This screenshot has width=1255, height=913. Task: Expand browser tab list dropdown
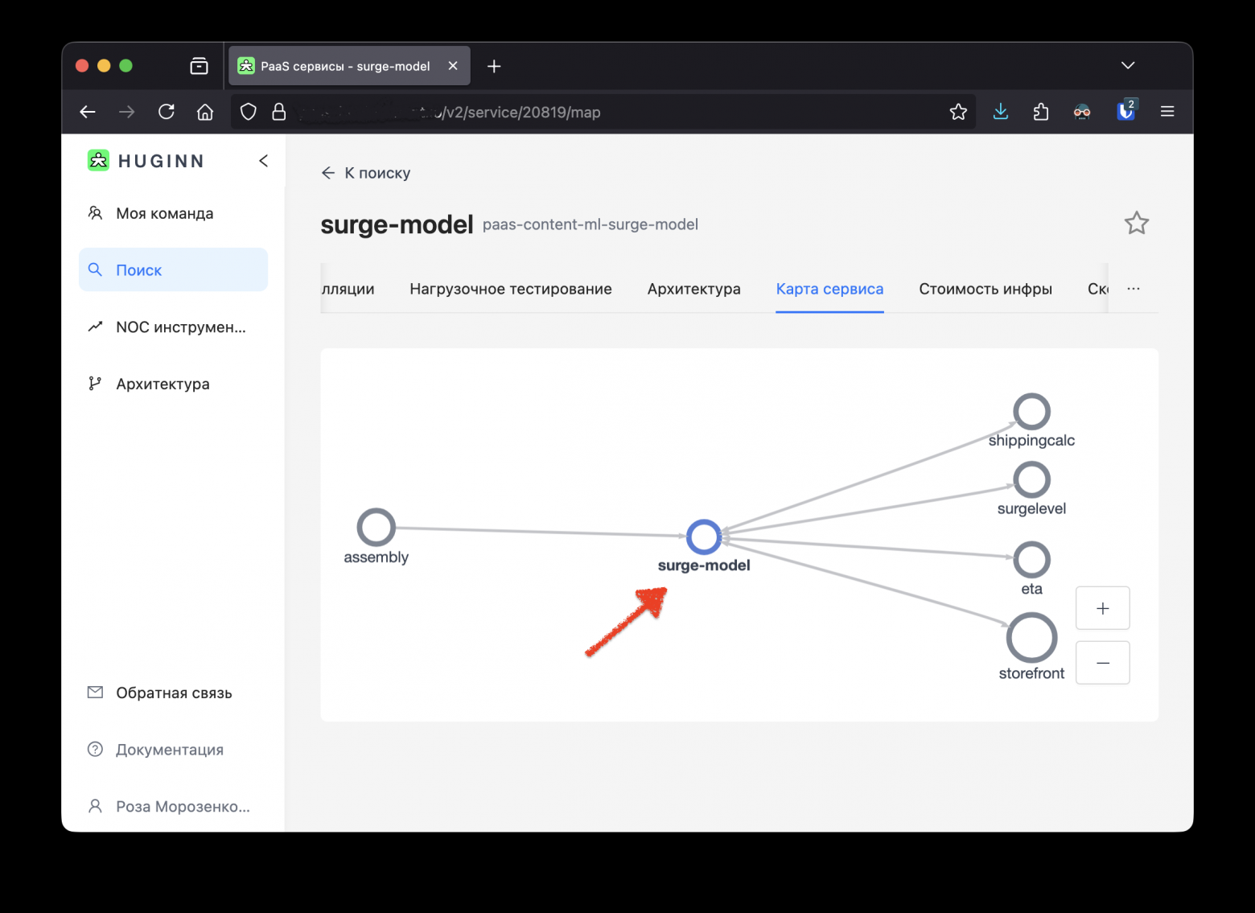(x=1128, y=66)
